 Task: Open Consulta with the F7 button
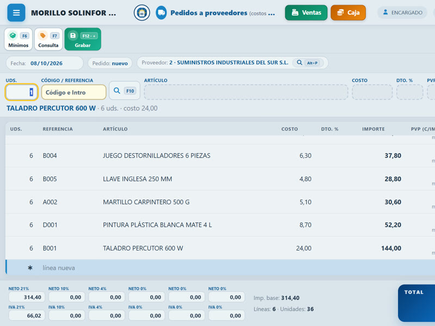coord(48,39)
